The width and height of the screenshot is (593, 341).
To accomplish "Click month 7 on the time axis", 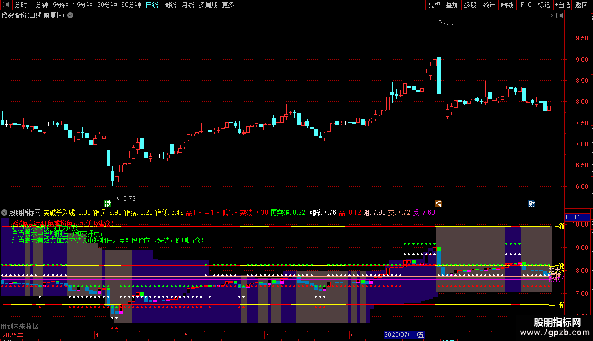I will point(351,335).
